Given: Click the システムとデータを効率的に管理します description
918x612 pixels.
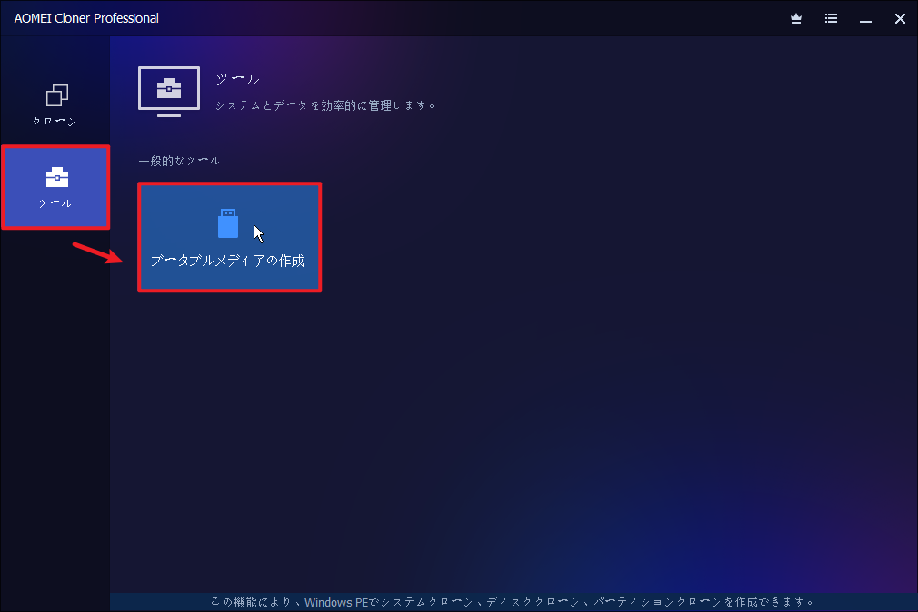Looking at the screenshot, I should [x=326, y=105].
